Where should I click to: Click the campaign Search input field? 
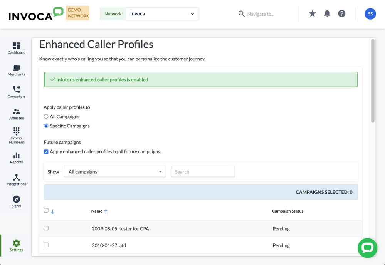(203, 172)
